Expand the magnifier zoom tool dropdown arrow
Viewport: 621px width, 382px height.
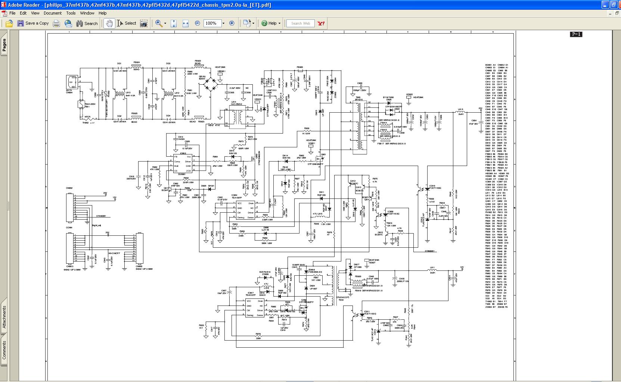pos(165,23)
